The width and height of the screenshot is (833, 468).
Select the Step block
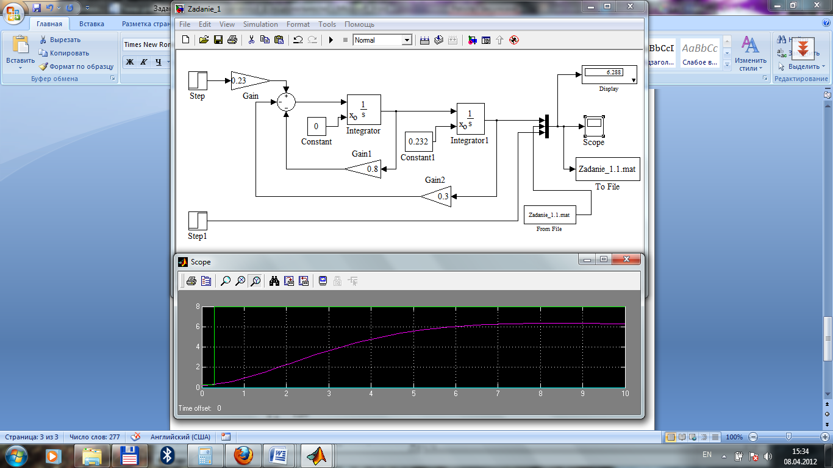pos(198,80)
